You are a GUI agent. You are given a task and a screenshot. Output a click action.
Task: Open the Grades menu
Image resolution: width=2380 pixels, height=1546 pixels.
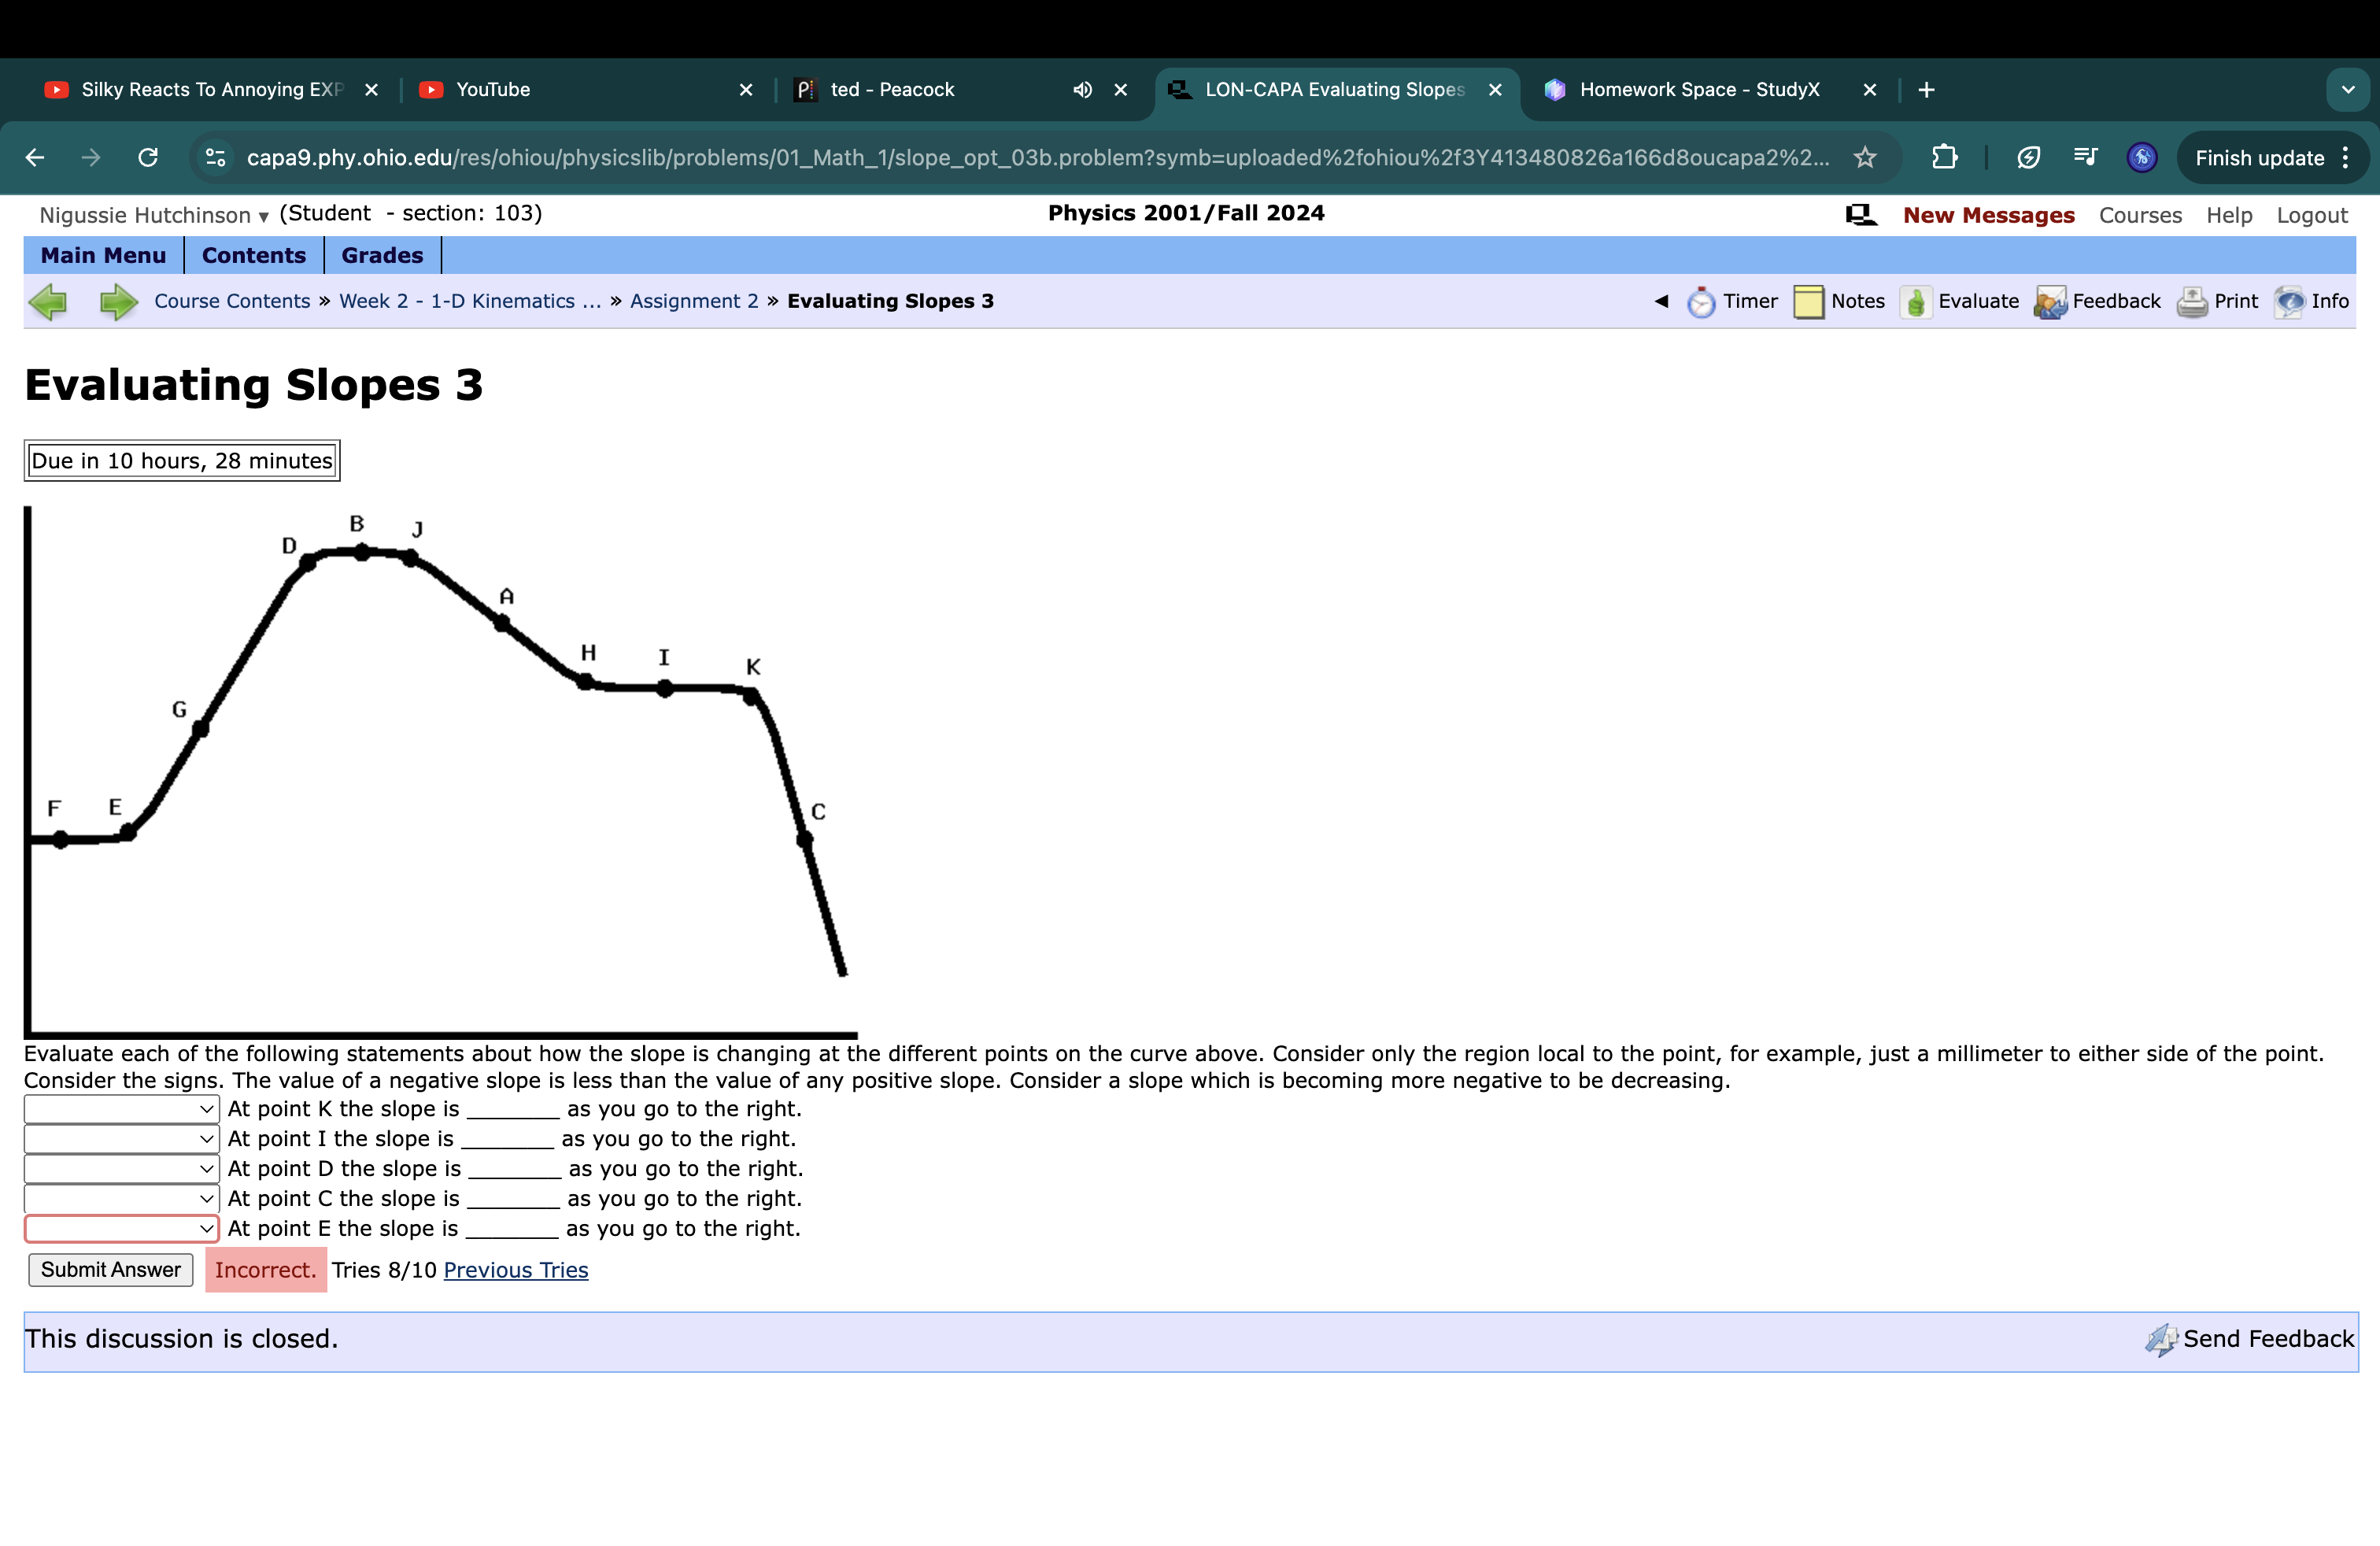click(382, 256)
